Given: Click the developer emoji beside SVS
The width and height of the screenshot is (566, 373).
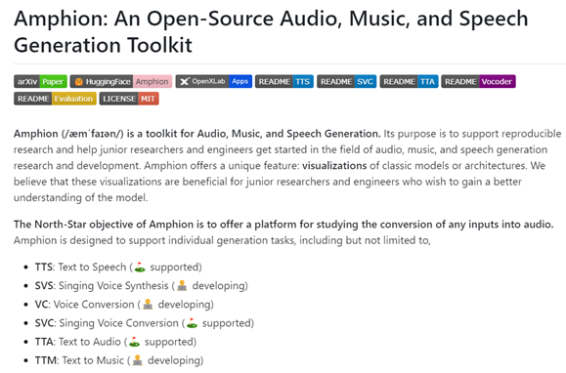Looking at the screenshot, I should 182,286.
